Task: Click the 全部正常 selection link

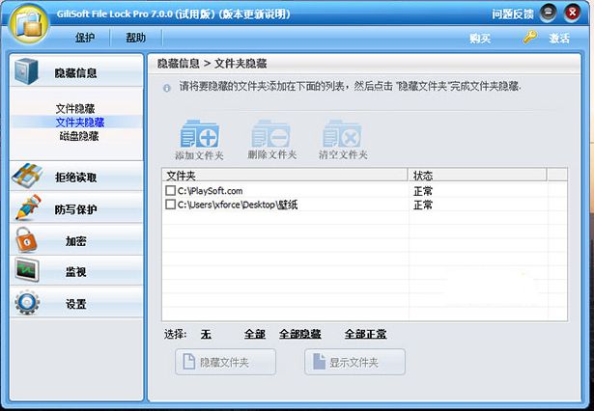Action: (x=365, y=334)
